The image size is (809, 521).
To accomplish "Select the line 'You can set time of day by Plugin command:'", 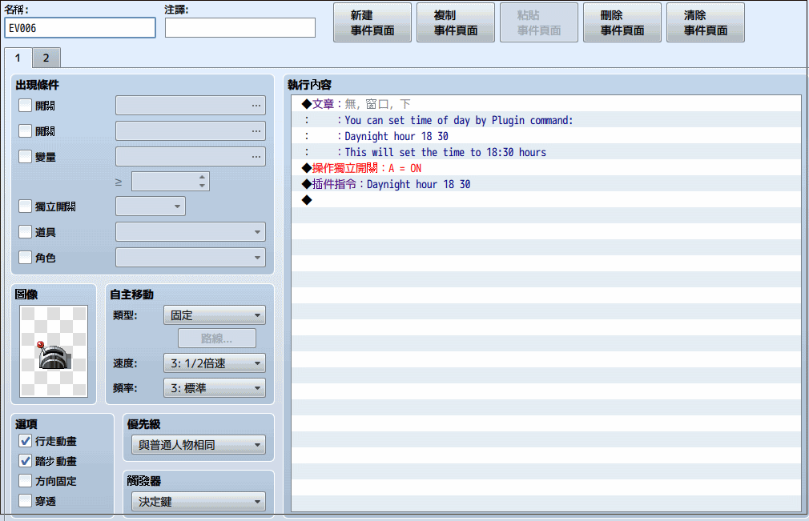I will point(545,120).
